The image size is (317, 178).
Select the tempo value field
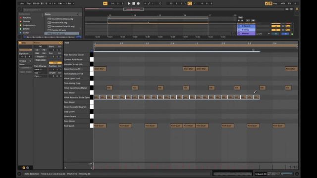pyautogui.click(x=36, y=3)
